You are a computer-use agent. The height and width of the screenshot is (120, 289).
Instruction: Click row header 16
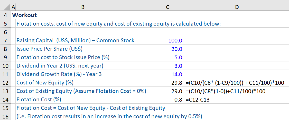point(5,116)
